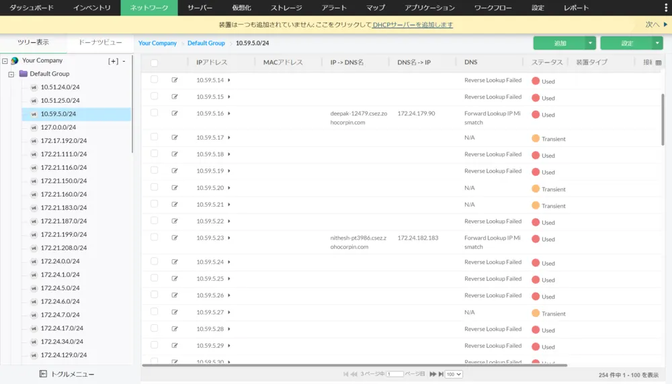Click the plus icon to add in tree header
This screenshot has height=384, width=672.
113,61
